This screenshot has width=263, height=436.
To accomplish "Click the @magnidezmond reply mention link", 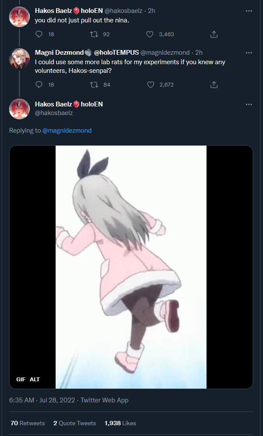I will tap(67, 131).
